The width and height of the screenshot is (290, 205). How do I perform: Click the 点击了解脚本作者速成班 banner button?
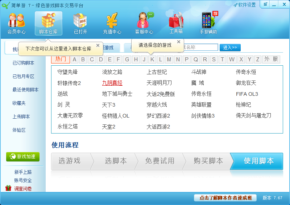click(225, 198)
